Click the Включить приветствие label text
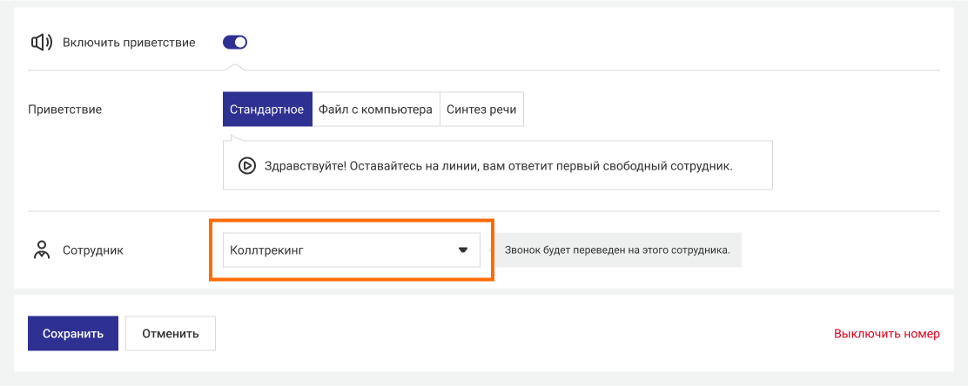This screenshot has width=968, height=386. (129, 42)
